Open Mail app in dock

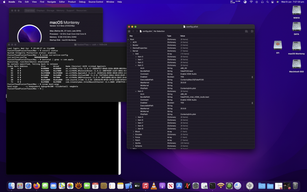pos(53,186)
